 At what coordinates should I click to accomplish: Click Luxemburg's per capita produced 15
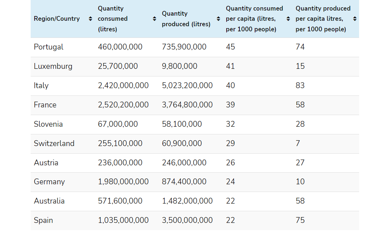(300, 66)
